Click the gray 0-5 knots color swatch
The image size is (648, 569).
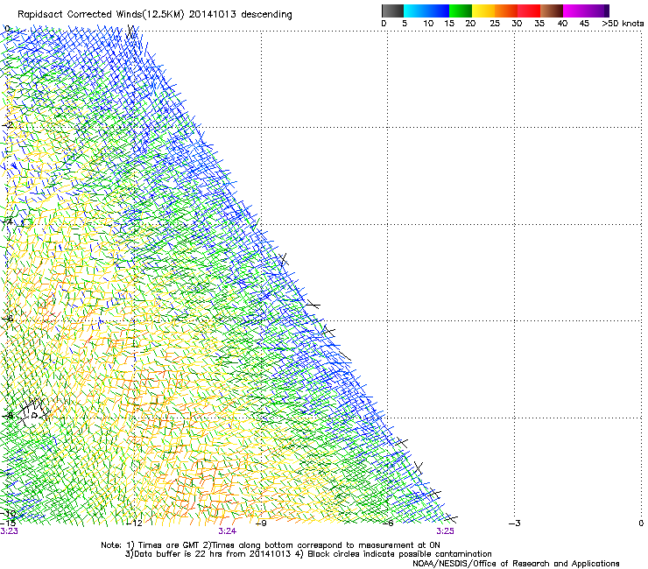[392, 11]
